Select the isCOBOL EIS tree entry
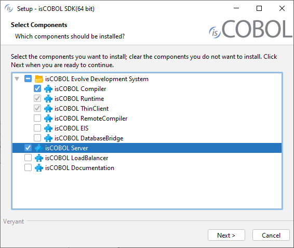This screenshot has height=248, width=294. coord(71,128)
